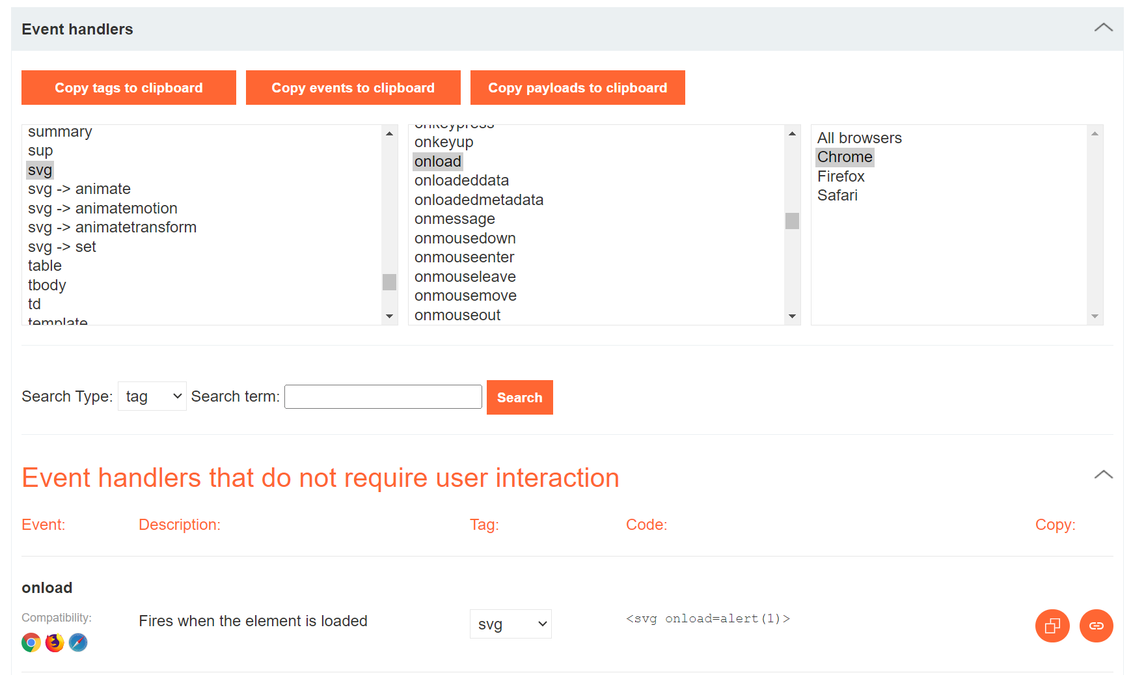Click tags list scroll up arrow

point(389,133)
